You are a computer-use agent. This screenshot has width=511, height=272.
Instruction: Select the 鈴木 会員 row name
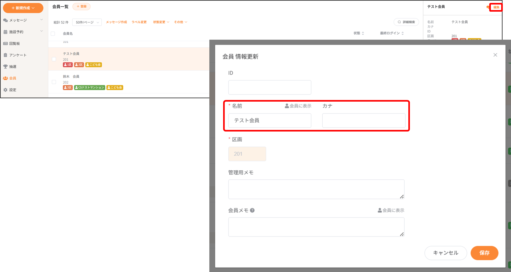71,76
